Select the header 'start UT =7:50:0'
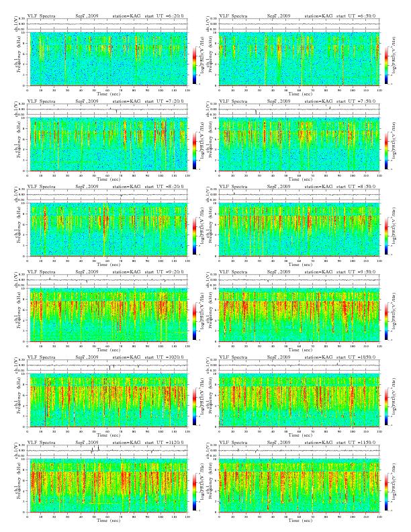The image size is (411, 532). [356, 101]
